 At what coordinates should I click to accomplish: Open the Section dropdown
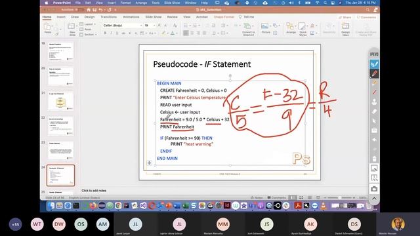pos(89,35)
